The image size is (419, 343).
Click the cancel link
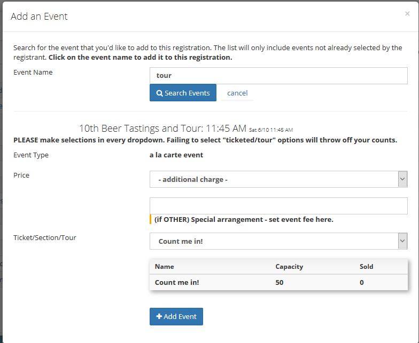click(x=237, y=93)
